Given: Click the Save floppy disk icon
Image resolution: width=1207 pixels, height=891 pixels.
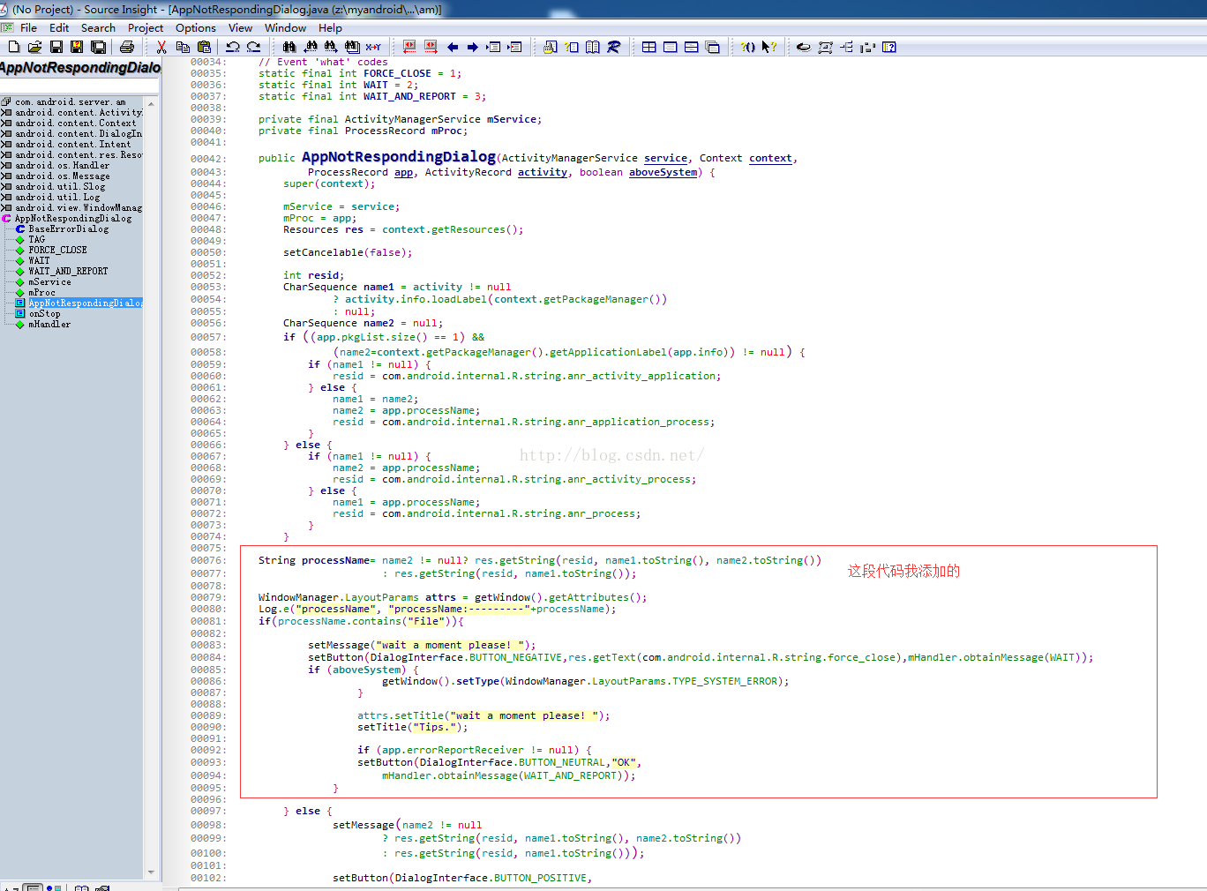Looking at the screenshot, I should (x=56, y=47).
